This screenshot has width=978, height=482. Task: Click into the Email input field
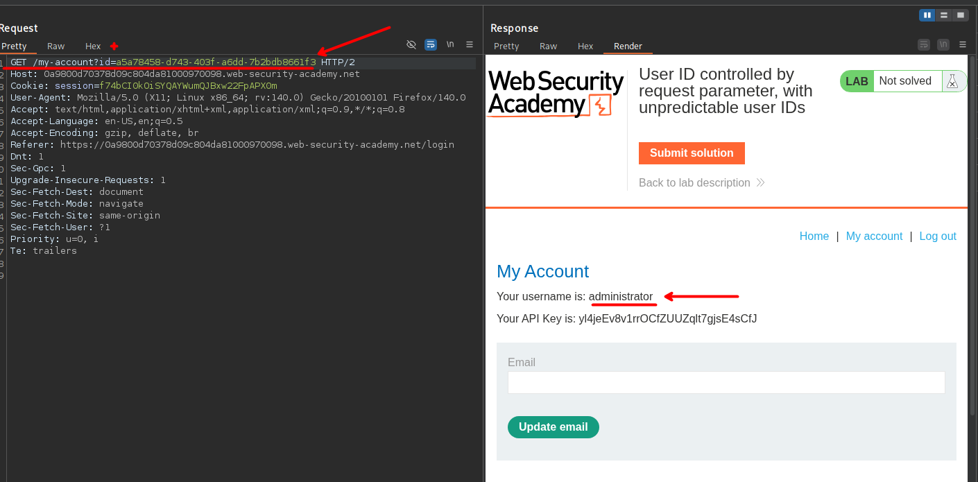coord(726,383)
